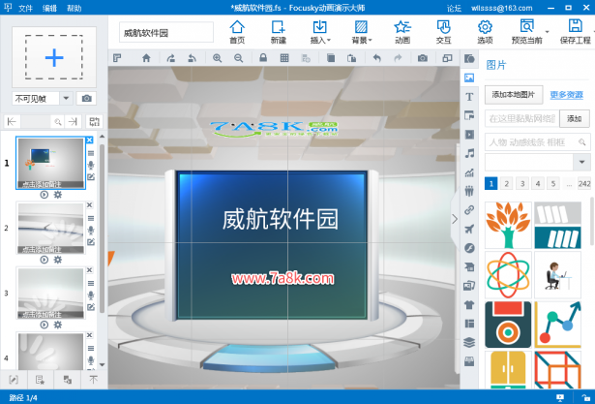The image size is (595, 404).
Task: Open the chart insert tool
Action: click(x=469, y=172)
